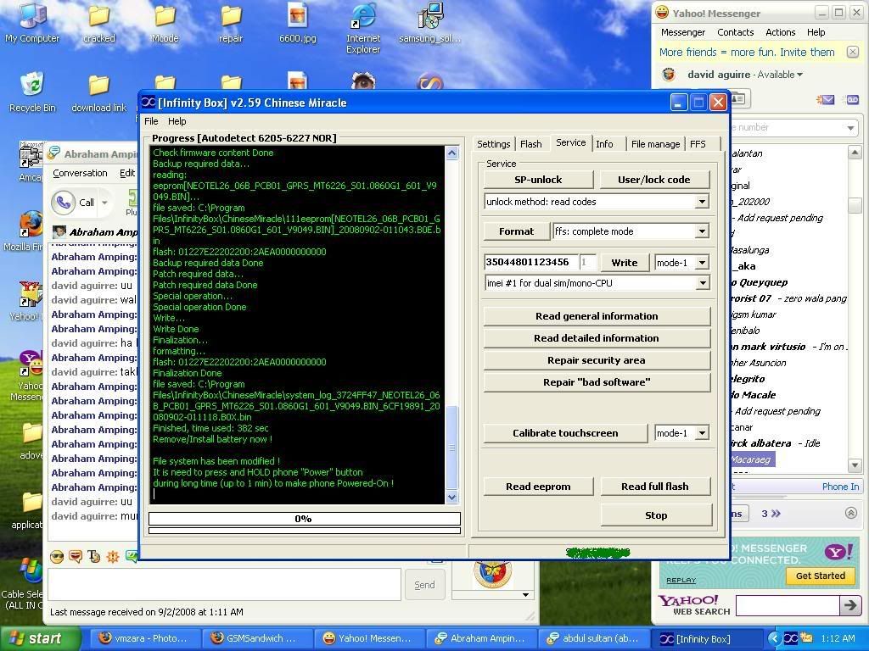Click the Call phone icon in chat
Viewport: 869px width, 651px height.
click(x=63, y=202)
